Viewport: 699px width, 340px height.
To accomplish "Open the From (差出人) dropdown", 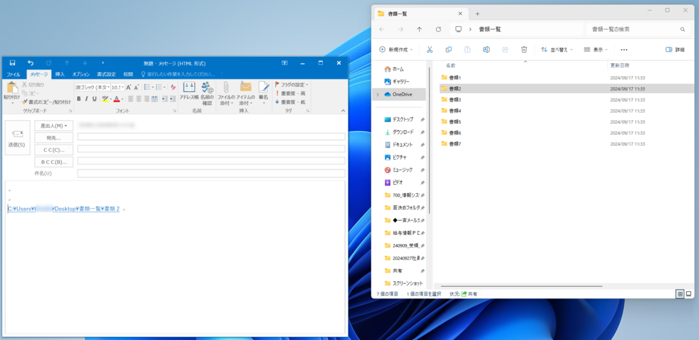I will 54,126.
